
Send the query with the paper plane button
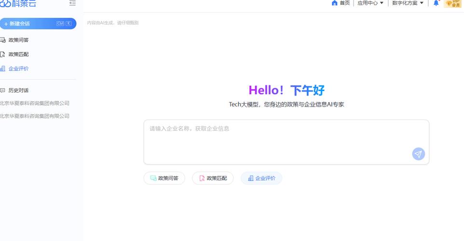pos(418,154)
